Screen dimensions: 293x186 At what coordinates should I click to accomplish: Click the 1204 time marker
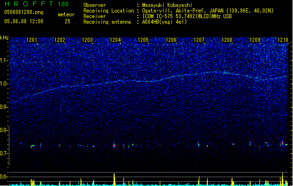116,40
